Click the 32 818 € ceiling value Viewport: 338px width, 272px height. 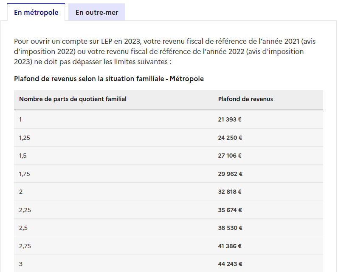click(x=230, y=192)
